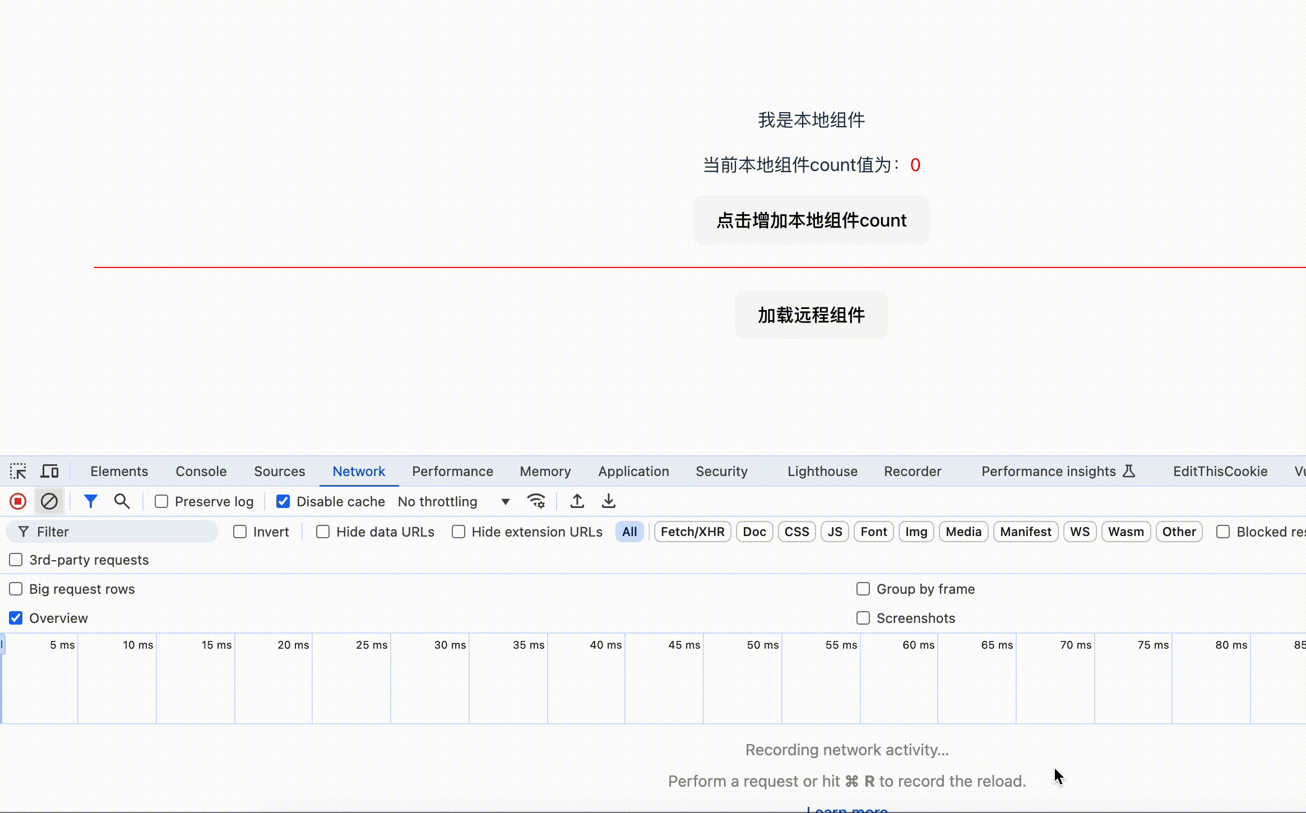
Task: Export network log as HAR
Action: tap(609, 501)
